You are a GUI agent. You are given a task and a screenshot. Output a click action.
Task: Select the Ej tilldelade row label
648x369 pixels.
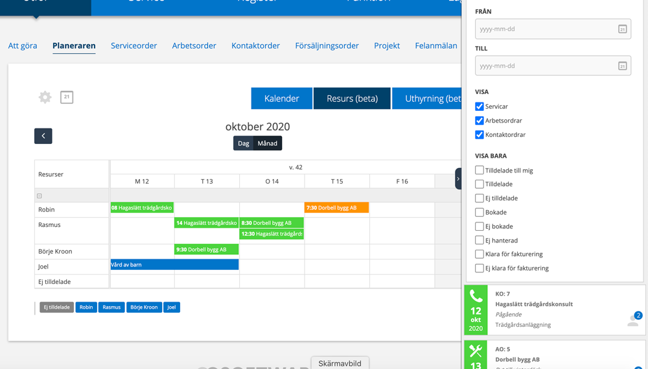54,281
